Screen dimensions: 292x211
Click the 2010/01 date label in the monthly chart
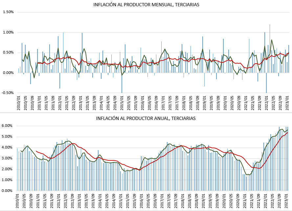coord(19,103)
